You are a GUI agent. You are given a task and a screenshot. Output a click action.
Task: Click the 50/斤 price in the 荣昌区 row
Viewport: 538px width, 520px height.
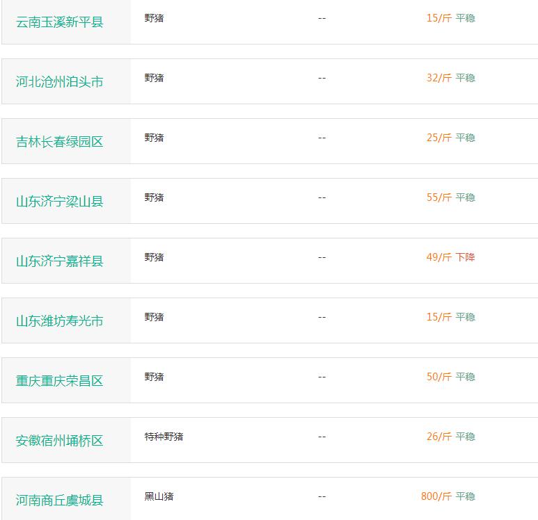439,377
